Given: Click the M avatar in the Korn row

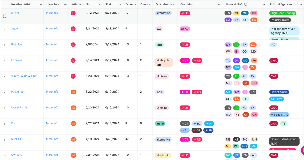Looking at the screenshot, I should 74,124.
